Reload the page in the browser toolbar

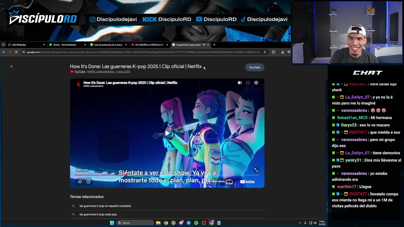pos(16,52)
